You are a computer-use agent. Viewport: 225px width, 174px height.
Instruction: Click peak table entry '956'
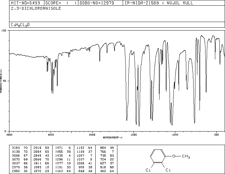[x=82, y=167]
